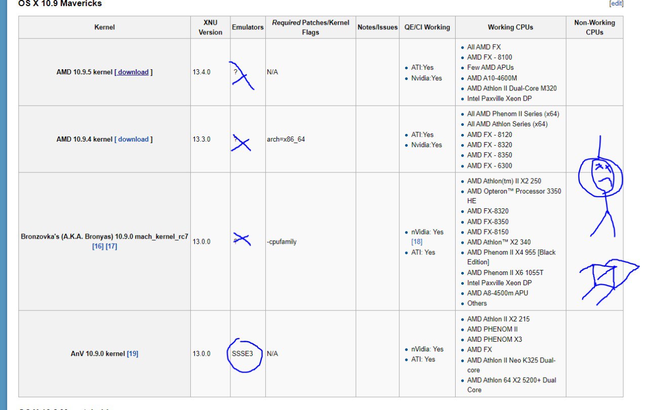This screenshot has height=410, width=648.
Task: Select 'All AMD Phenom II Series (x64)' entry
Action: pos(513,114)
